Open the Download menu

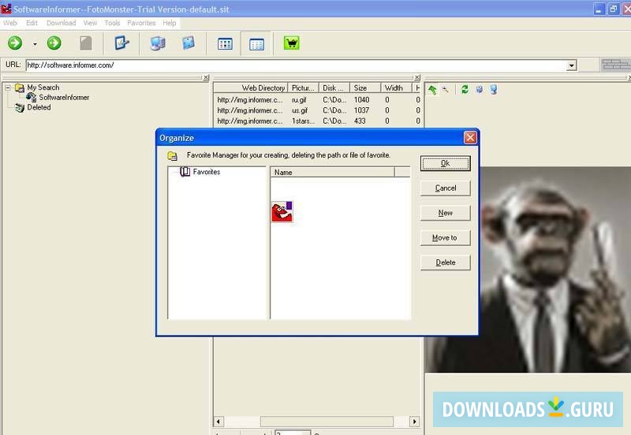62,23
